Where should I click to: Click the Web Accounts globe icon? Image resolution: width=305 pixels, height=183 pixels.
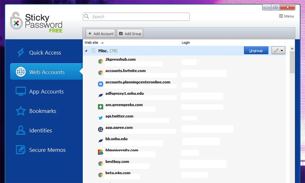(x=21, y=72)
